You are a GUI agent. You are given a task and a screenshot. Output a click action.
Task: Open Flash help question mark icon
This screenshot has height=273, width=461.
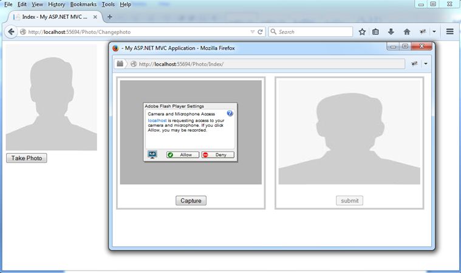(x=230, y=113)
